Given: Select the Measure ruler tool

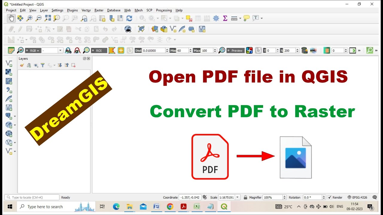Looking at the screenshot, I should 234,18.
